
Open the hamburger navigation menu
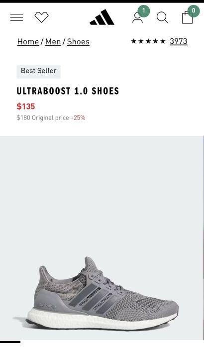(x=16, y=17)
